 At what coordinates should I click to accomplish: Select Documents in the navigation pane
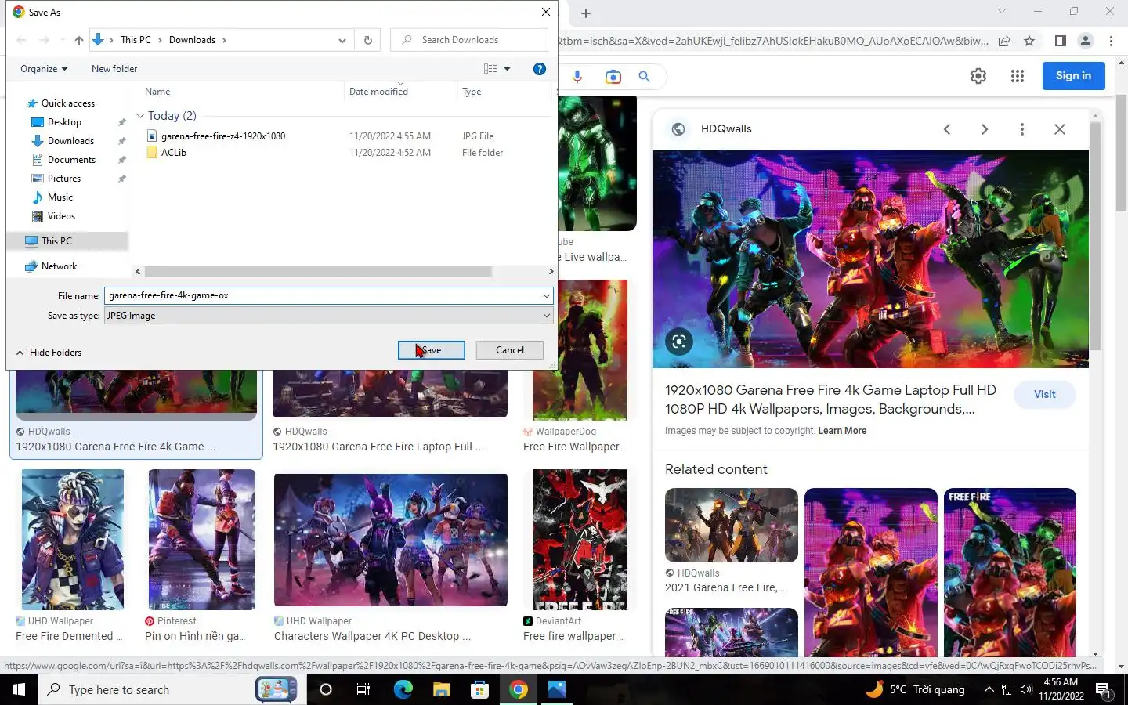(x=71, y=160)
